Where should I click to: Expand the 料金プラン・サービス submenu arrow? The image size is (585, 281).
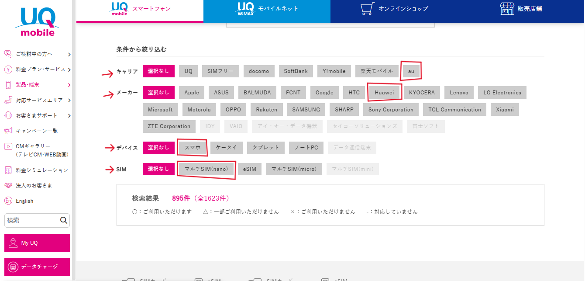click(x=69, y=69)
